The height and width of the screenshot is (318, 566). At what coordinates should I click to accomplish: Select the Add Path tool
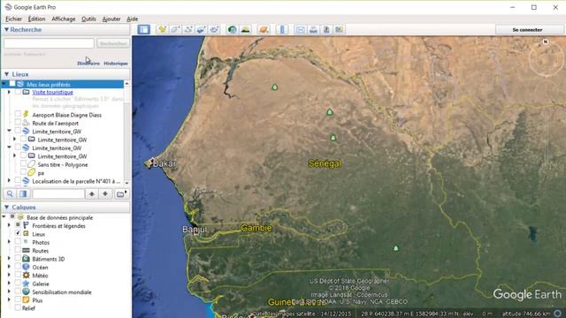[188, 29]
